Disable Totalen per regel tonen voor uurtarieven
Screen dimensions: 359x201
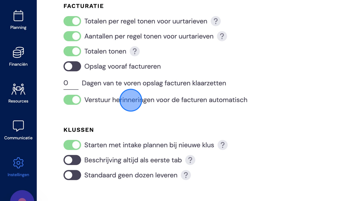(72, 21)
